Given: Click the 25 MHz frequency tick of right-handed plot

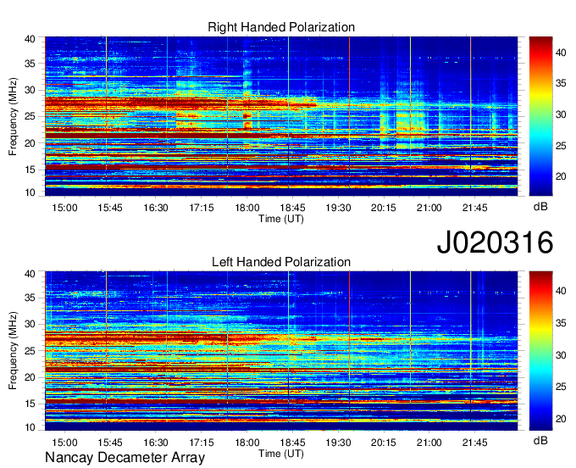Looking at the screenshot, I should pyautogui.click(x=30, y=117).
